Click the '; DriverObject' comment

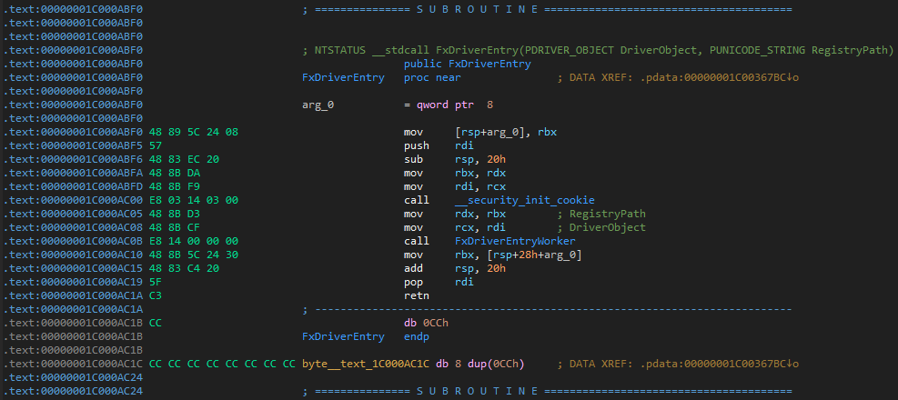pos(600,227)
